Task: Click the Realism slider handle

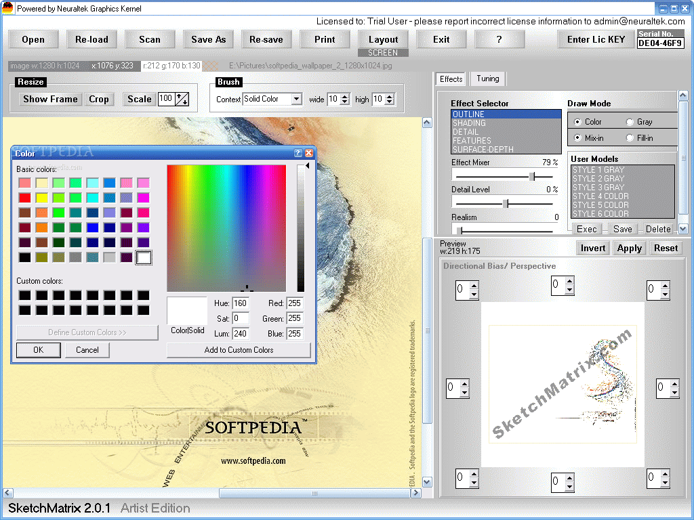Action: (x=460, y=230)
